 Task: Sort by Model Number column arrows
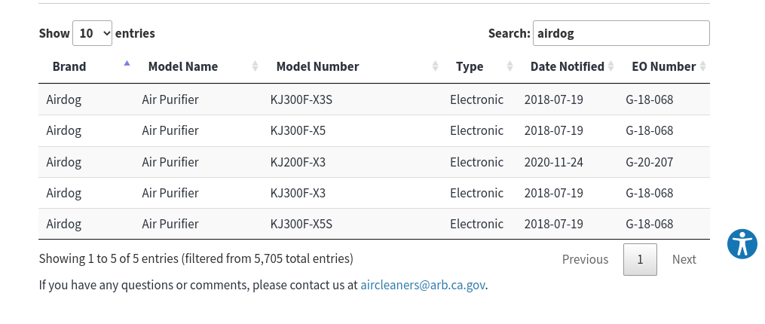click(x=435, y=66)
